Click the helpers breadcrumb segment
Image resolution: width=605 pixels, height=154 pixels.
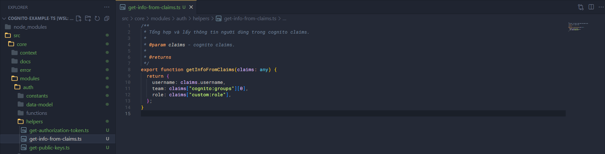click(201, 19)
